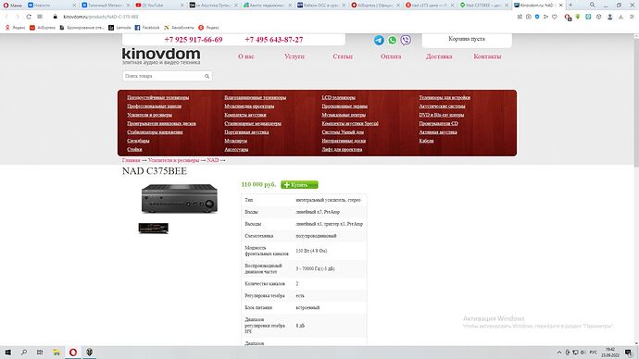Image resolution: width=639 pixels, height=359 pixels.
Task: Open the Статьи menu item
Action: click(x=343, y=56)
